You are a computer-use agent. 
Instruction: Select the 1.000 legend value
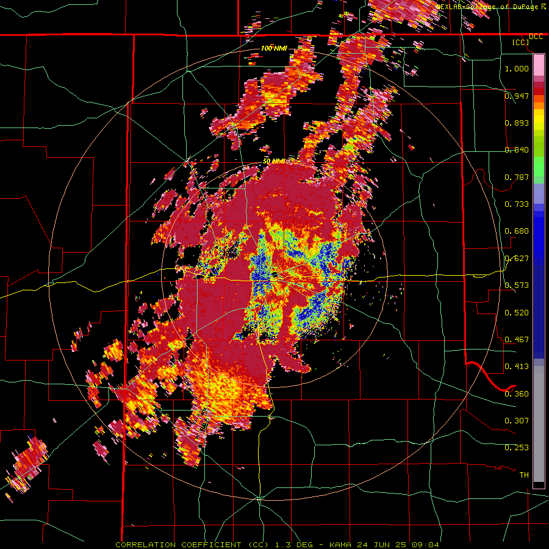(517, 68)
